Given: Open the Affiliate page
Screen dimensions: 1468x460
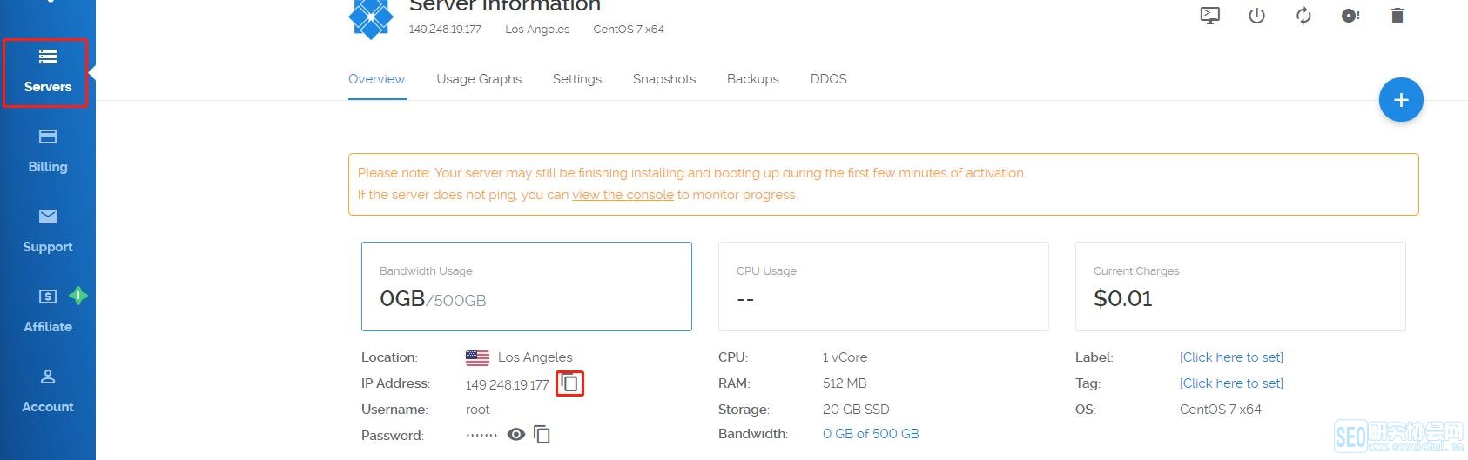Looking at the screenshot, I should pyautogui.click(x=48, y=311).
